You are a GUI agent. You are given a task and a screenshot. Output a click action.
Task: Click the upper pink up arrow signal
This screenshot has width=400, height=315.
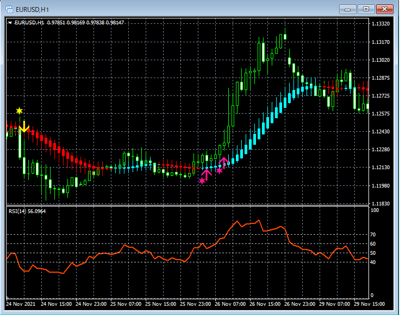tap(224, 163)
